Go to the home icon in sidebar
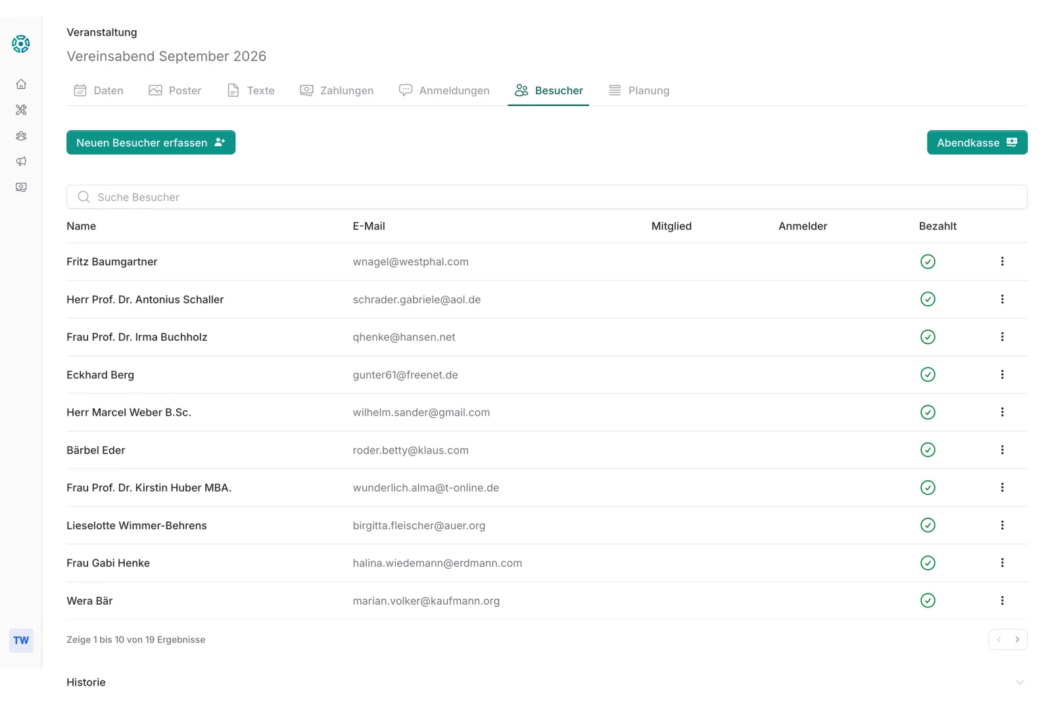The height and width of the screenshot is (714, 1052). [x=21, y=84]
